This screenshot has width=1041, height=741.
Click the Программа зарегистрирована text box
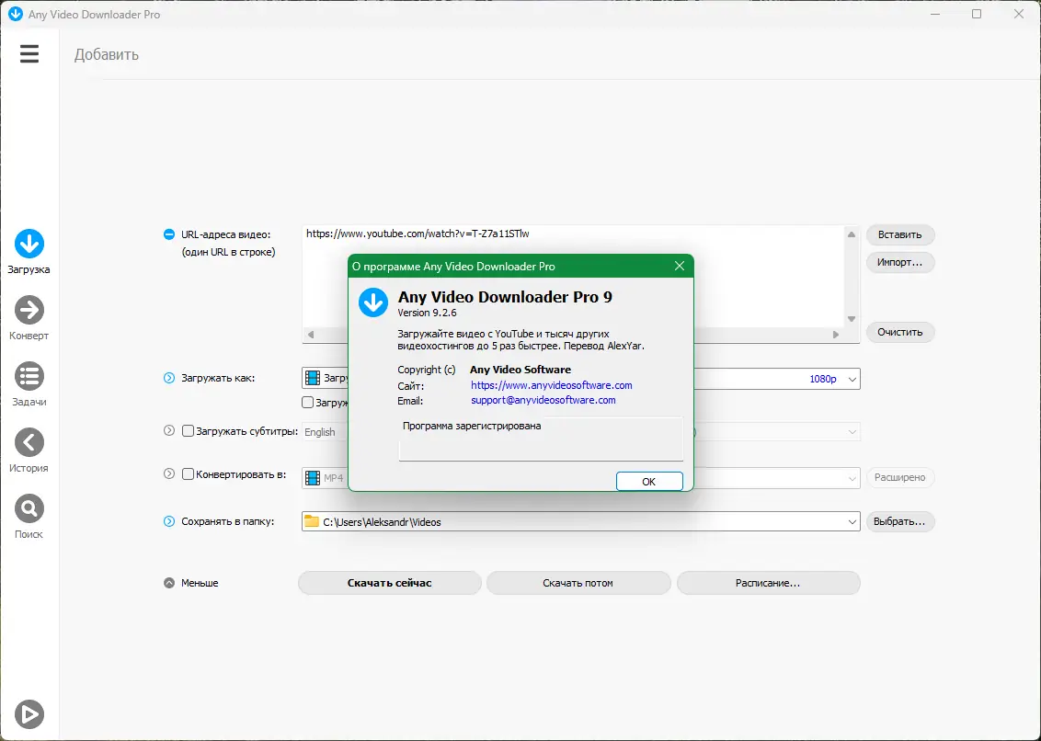pos(541,439)
